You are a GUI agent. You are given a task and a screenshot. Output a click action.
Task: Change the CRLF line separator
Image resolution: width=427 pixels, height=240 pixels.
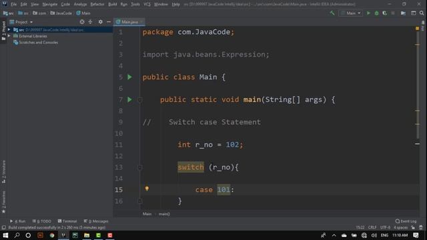[372, 227]
